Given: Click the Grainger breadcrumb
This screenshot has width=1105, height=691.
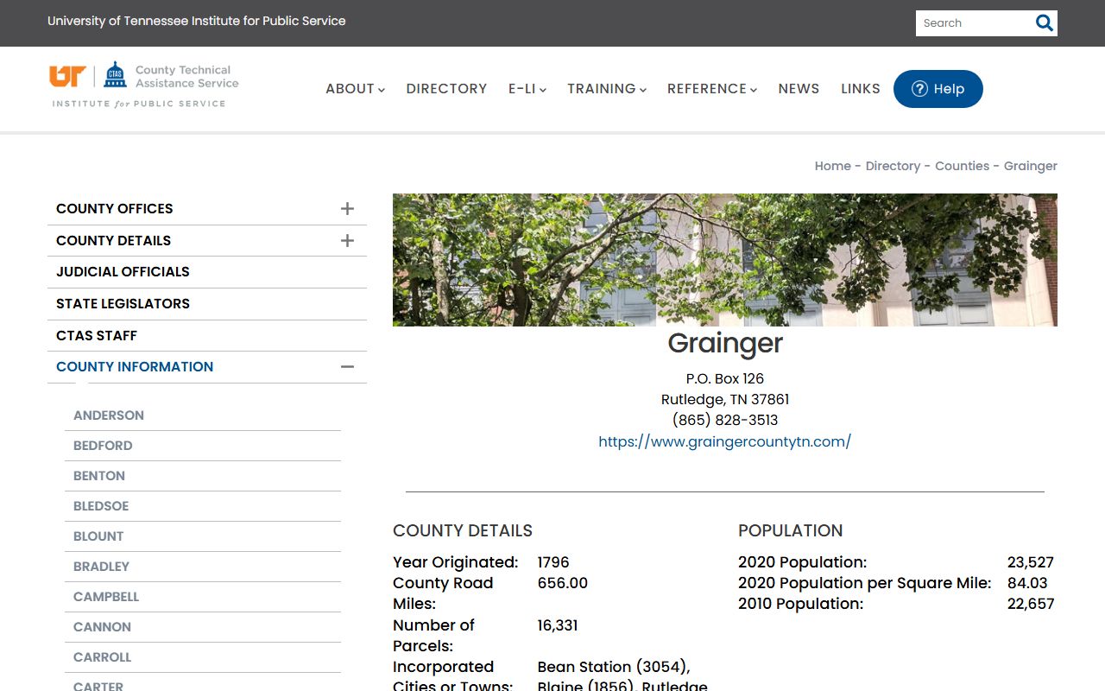Looking at the screenshot, I should (x=1031, y=166).
